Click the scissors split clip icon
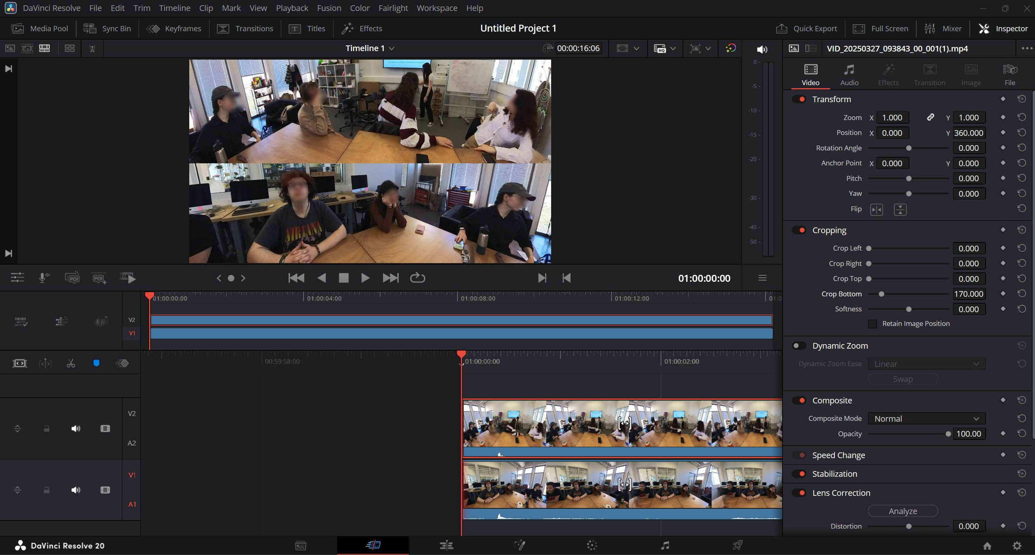Viewport: 1035px width, 555px height. click(x=71, y=363)
